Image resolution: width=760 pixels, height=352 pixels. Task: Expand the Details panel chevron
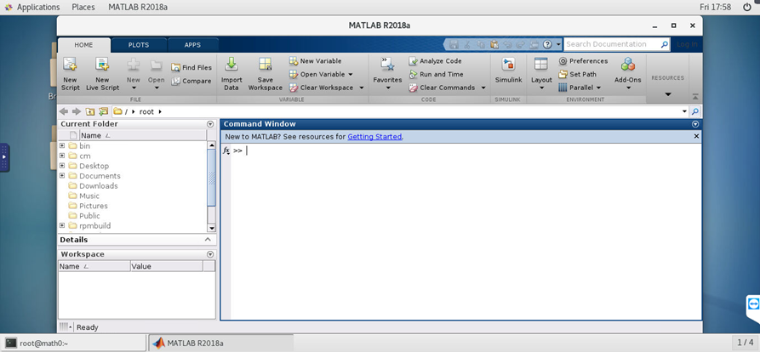click(x=208, y=240)
